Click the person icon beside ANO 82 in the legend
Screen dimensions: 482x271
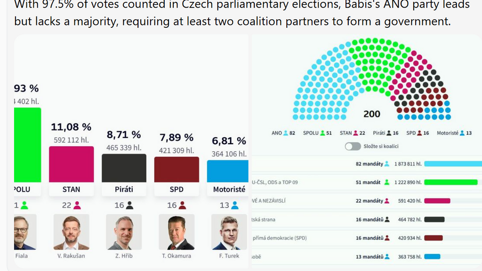pos(286,133)
